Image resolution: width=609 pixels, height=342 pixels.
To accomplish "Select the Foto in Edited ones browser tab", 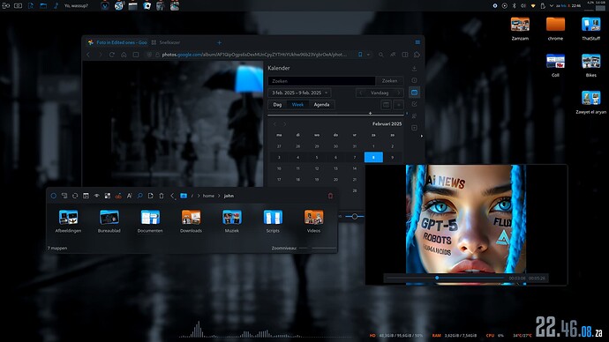I will pyautogui.click(x=117, y=42).
